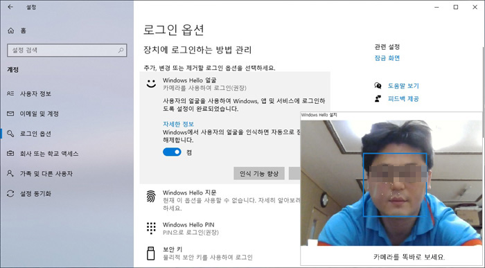Screen dimensions: 485x268
Task: Go back using the arrow icon
Action: (x=10, y=7)
